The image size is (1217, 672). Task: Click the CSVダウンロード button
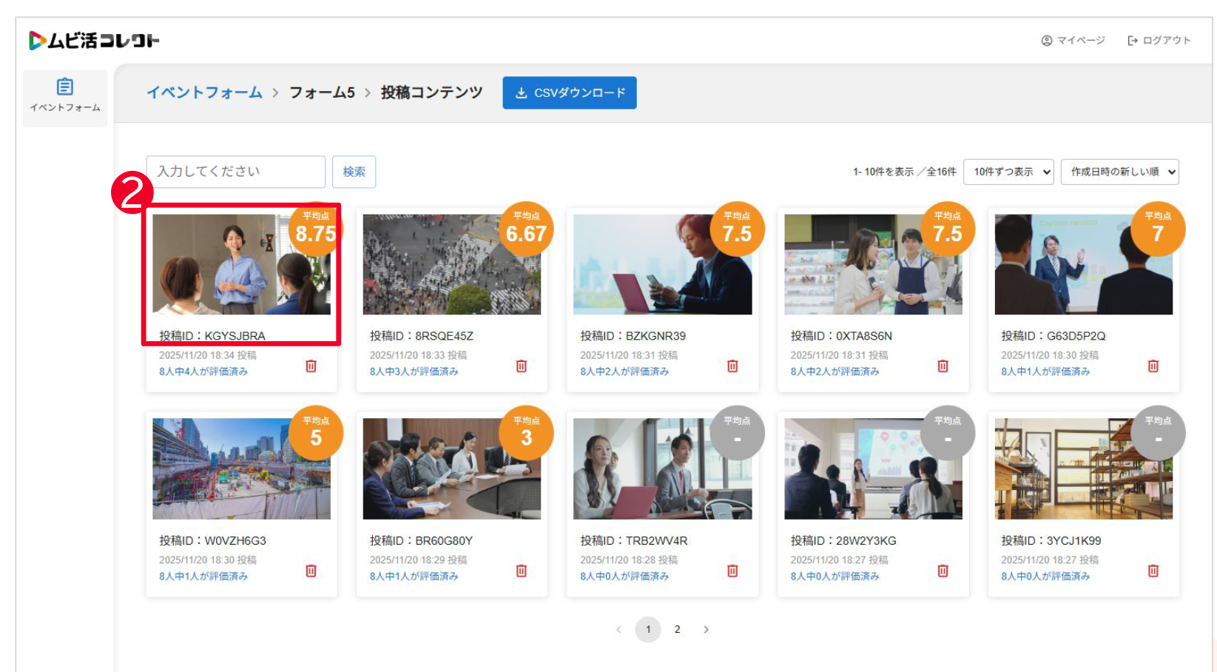(570, 93)
